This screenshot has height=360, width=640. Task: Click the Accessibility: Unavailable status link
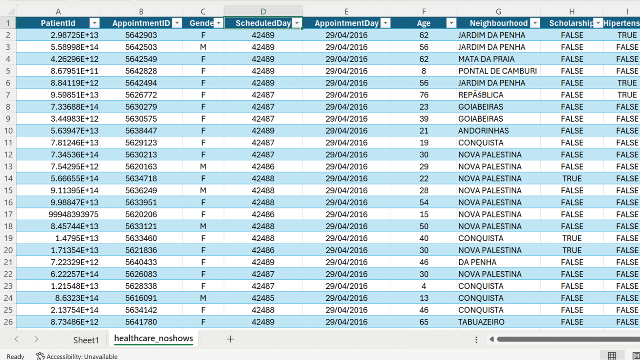click(82, 356)
